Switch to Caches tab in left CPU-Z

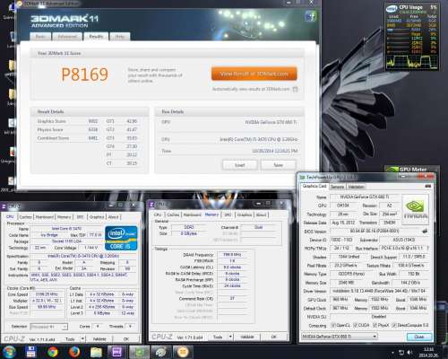pos(26,217)
